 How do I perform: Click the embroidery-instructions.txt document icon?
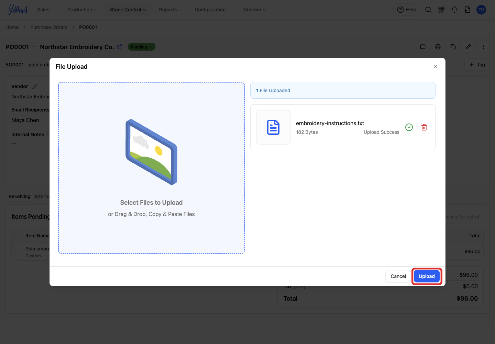click(x=273, y=127)
